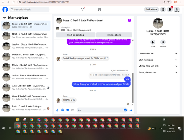Image resolution: width=184 pixels, height=140 pixels.
Task: Go back using the Marketplace arrow
Action: [4, 18]
